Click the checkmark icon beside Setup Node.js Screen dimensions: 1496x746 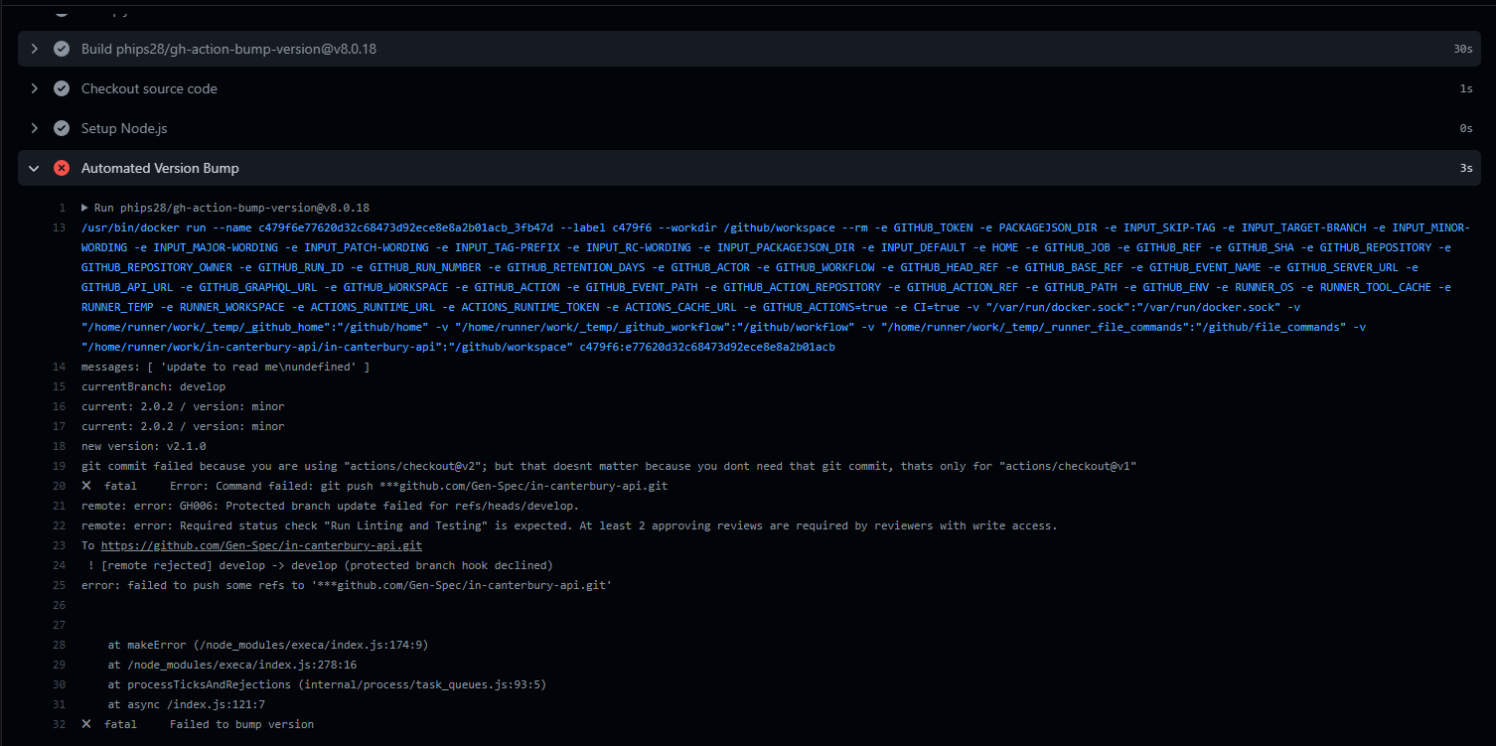coord(62,127)
